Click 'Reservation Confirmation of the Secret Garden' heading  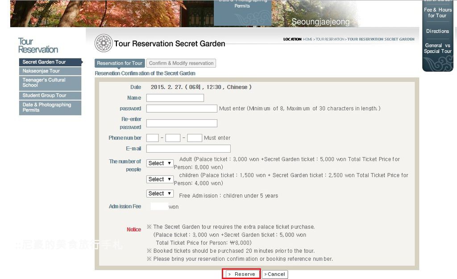point(145,74)
